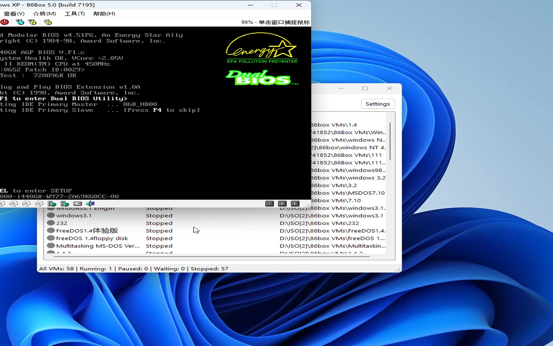This screenshot has width=553, height=346.
Task: Click status circle of 232 VM
Action: click(51, 223)
